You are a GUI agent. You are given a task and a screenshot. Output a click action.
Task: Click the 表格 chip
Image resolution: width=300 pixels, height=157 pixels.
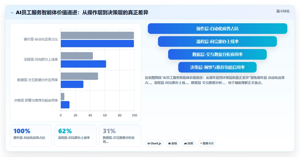click(173, 143)
